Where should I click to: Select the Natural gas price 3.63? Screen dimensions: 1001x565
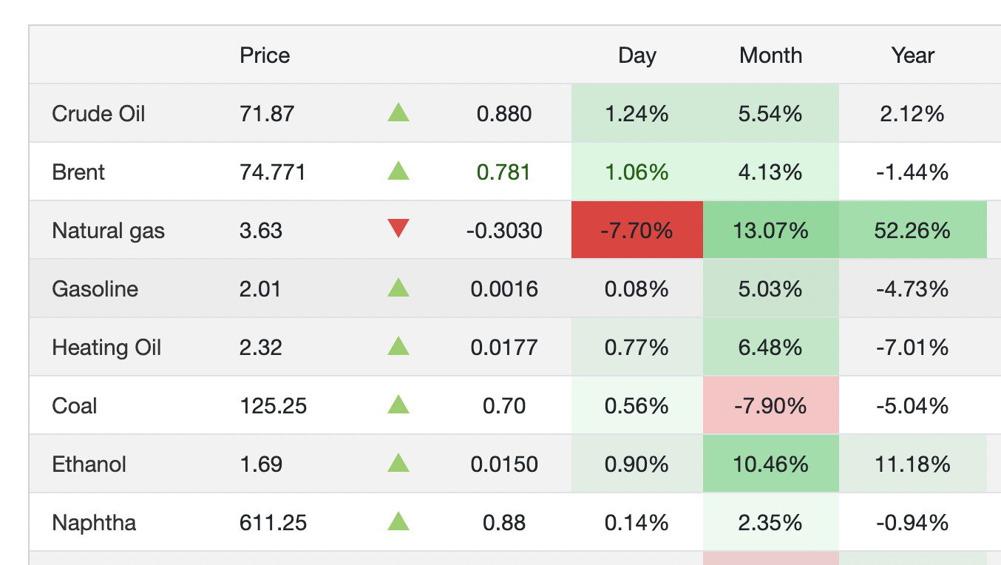point(261,231)
